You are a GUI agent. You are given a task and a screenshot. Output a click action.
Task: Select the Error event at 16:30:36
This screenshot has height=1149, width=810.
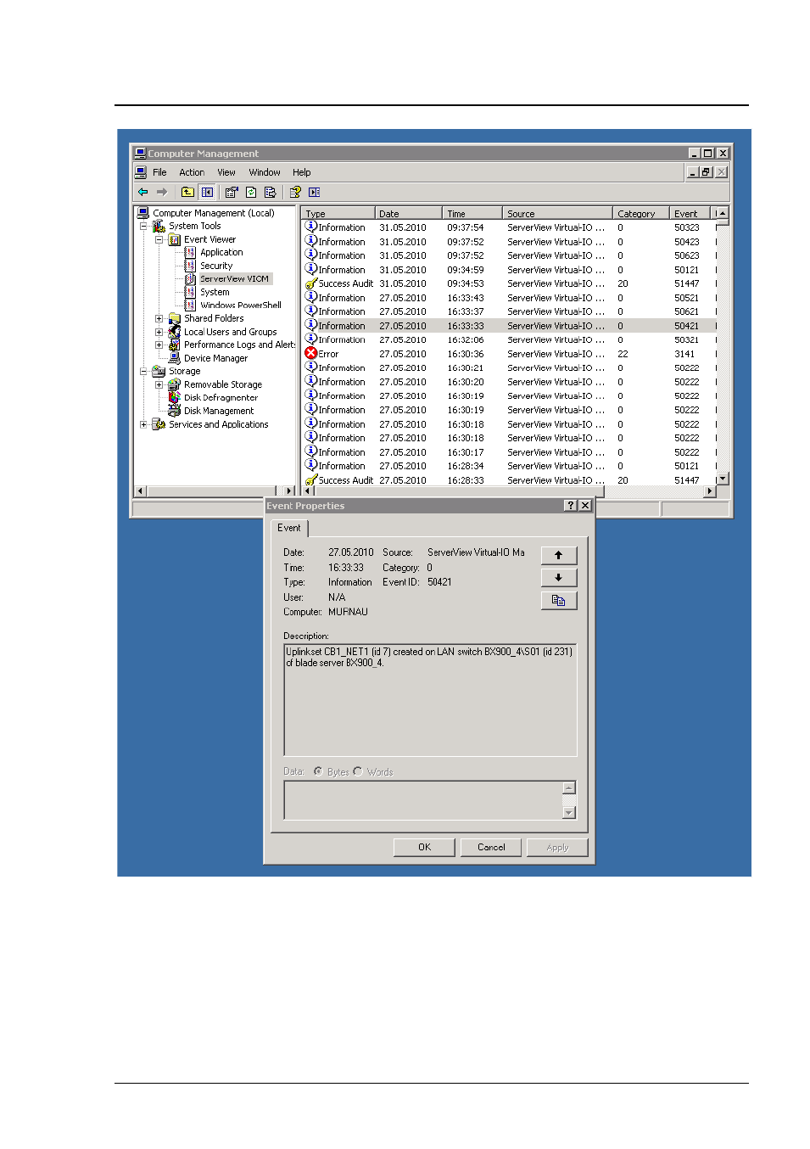tap(509, 354)
